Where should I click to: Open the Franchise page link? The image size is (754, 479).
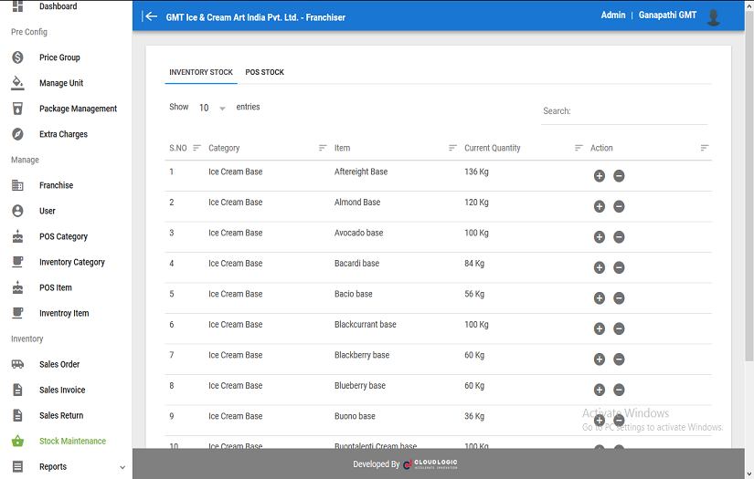point(57,185)
